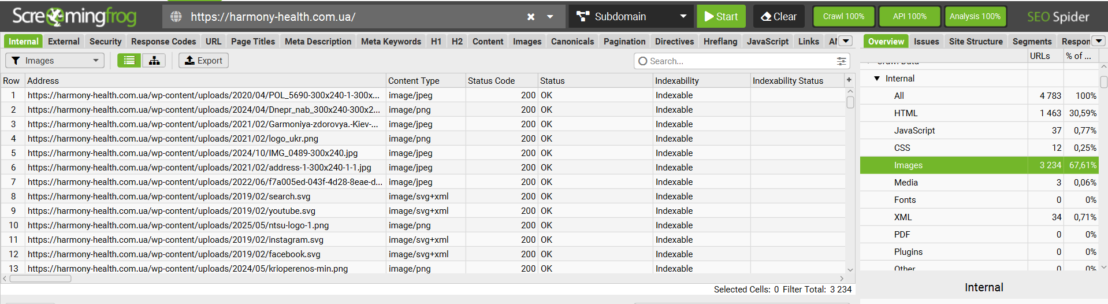Click the Clear crawl button
This screenshot has height=304, width=1108.
779,17
